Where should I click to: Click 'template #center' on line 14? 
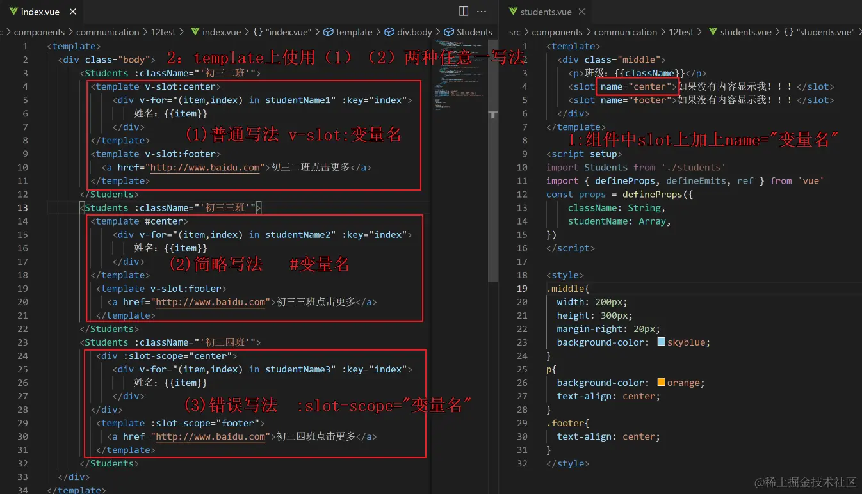click(x=140, y=221)
